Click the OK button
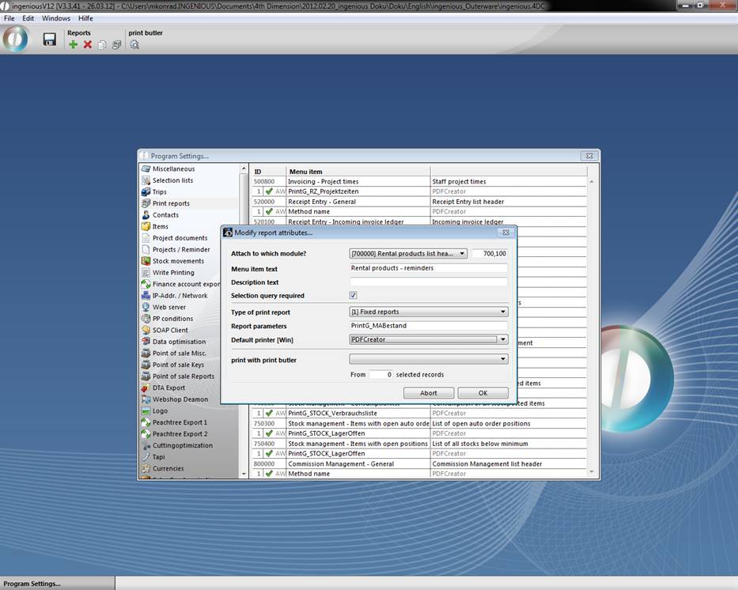 [483, 393]
